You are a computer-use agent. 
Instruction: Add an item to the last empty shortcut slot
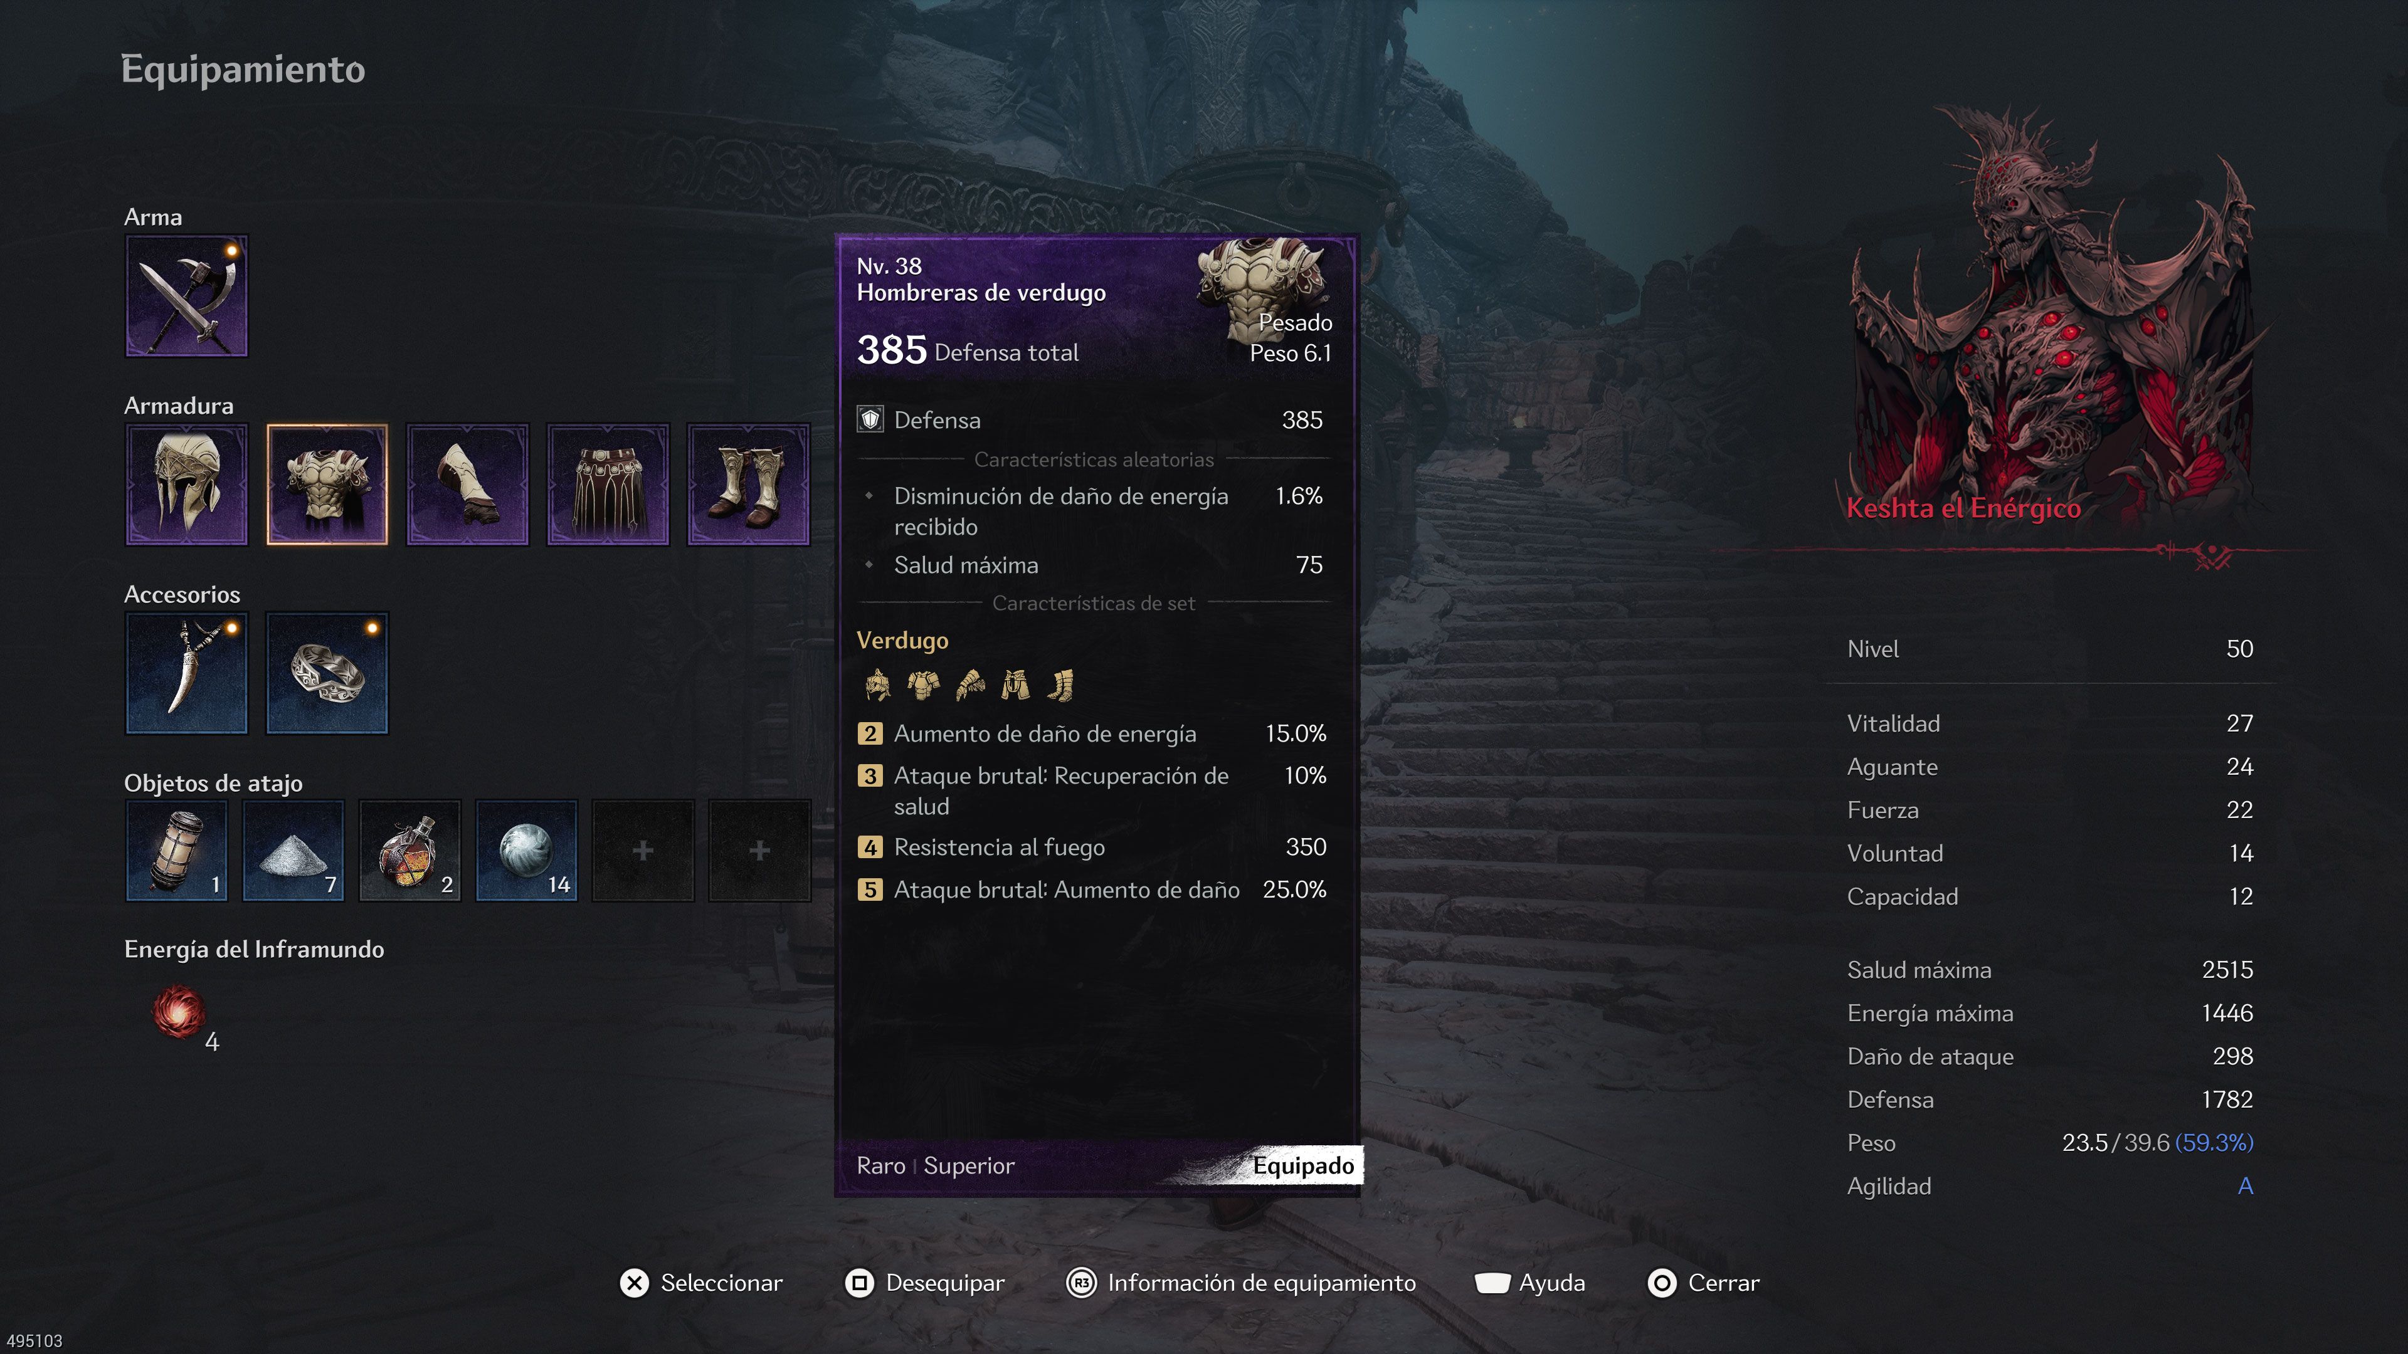click(x=760, y=851)
